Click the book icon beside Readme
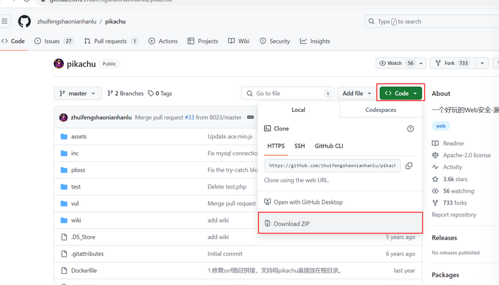 coord(435,143)
